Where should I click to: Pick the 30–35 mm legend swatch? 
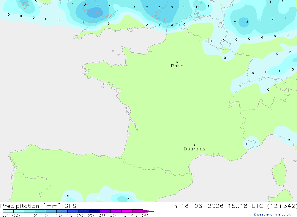click(x=105, y=211)
